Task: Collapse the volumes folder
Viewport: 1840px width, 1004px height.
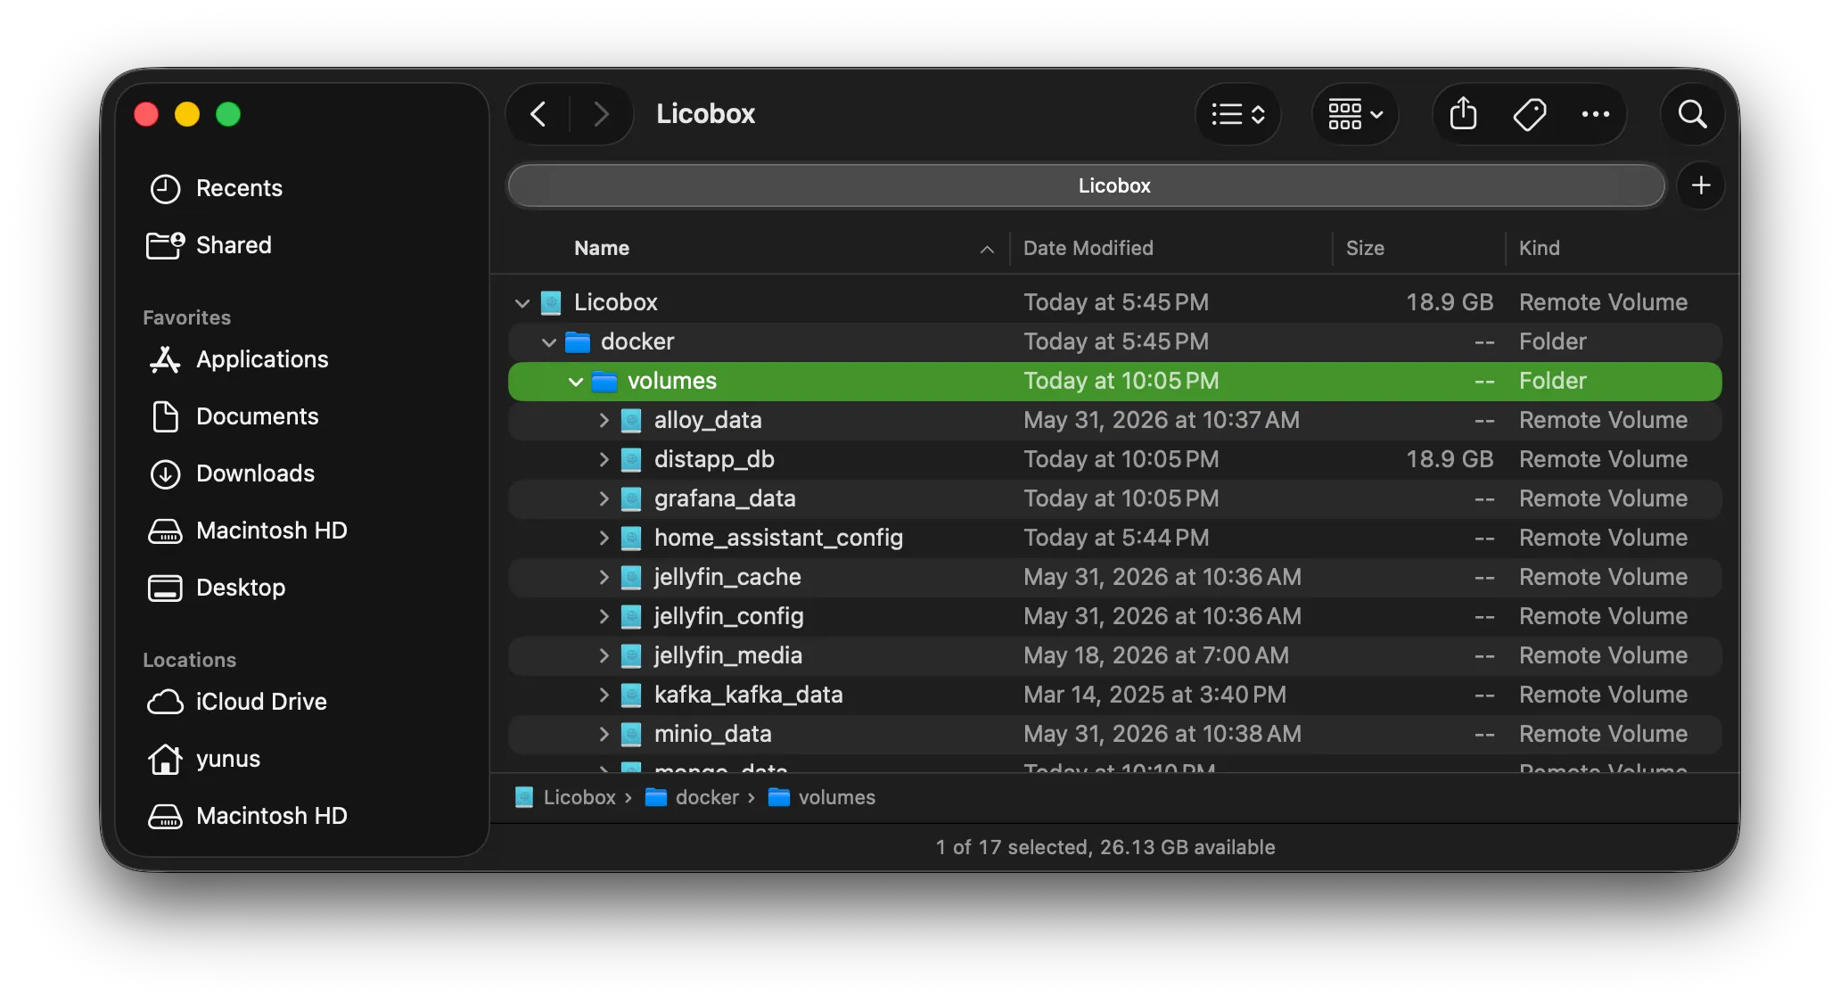Action: point(576,382)
